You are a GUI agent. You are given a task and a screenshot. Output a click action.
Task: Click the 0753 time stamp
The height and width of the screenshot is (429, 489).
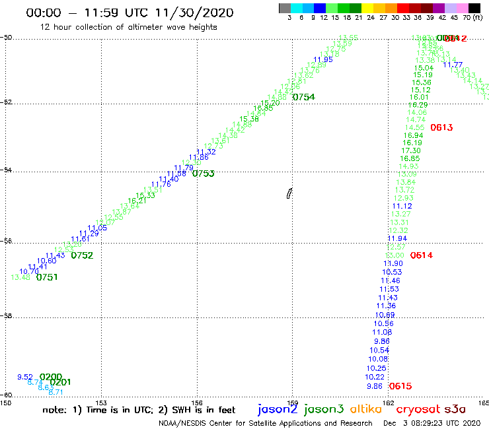[x=204, y=174]
